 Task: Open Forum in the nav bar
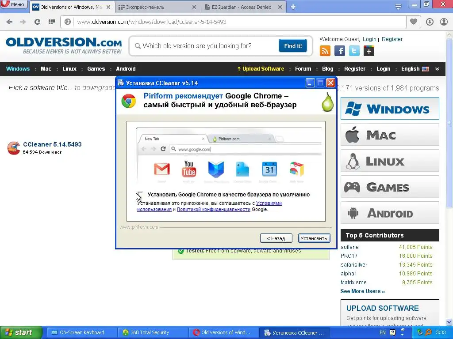click(303, 68)
